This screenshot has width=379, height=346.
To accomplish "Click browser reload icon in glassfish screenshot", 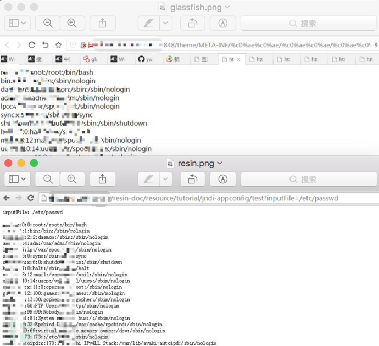I will (32, 45).
